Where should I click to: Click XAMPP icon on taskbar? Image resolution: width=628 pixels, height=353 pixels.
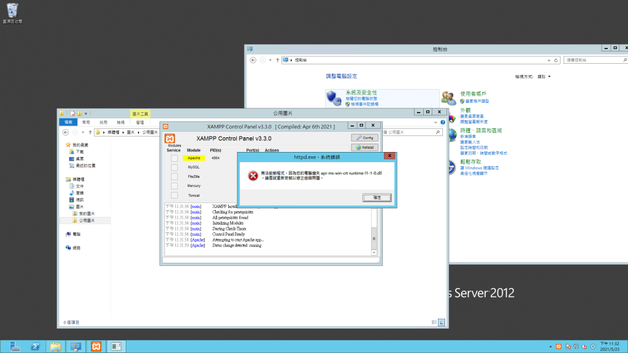tap(96, 346)
